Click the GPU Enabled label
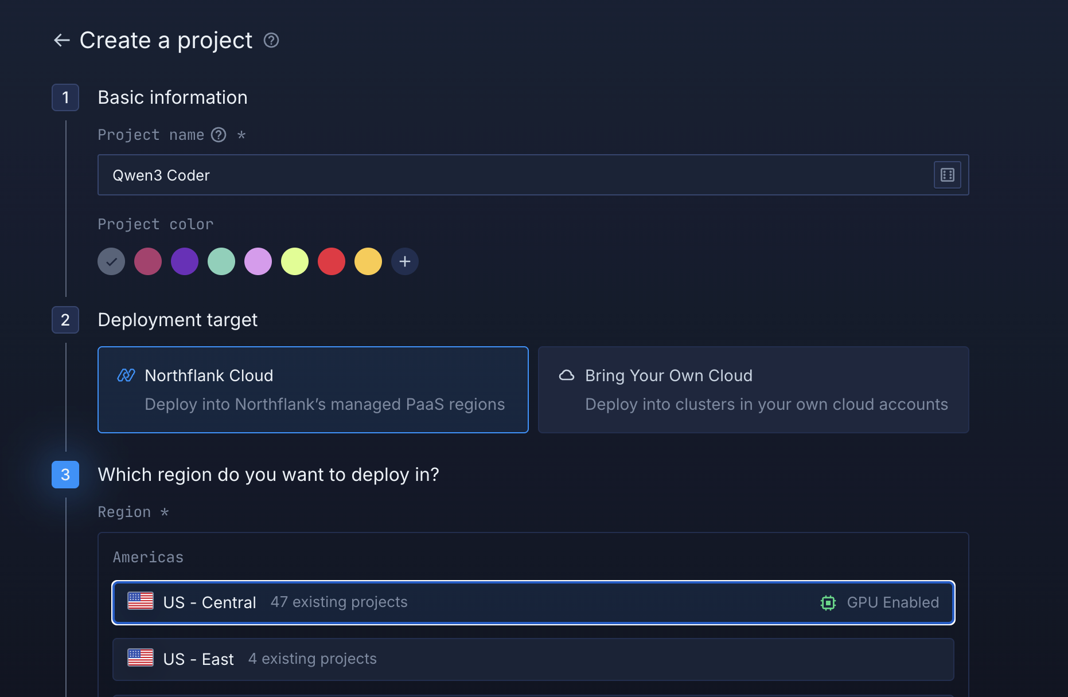The height and width of the screenshot is (697, 1068). 893,602
